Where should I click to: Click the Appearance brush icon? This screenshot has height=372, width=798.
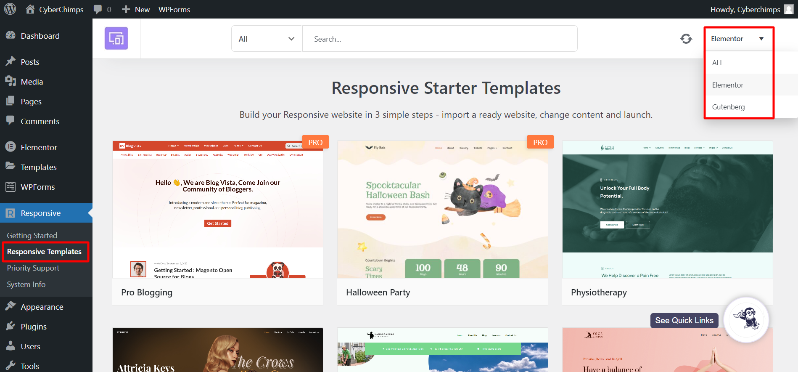coord(11,306)
